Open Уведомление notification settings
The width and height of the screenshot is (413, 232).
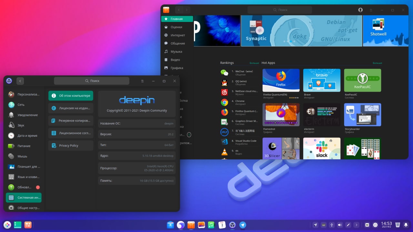coord(24,115)
